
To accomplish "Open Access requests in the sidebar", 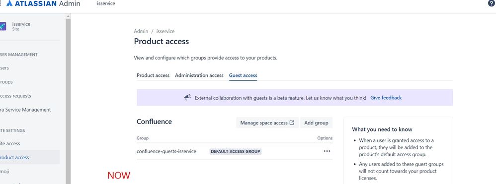I will pyautogui.click(x=15, y=96).
